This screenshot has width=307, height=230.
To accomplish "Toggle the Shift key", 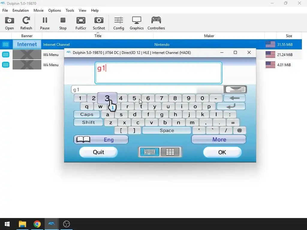I will (x=88, y=122).
